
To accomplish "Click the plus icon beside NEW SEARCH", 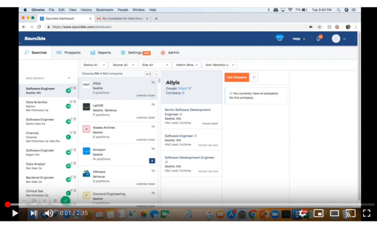I will [x=69, y=78].
